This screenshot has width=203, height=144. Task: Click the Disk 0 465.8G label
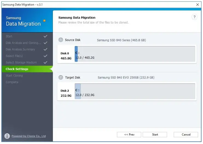[66, 56]
